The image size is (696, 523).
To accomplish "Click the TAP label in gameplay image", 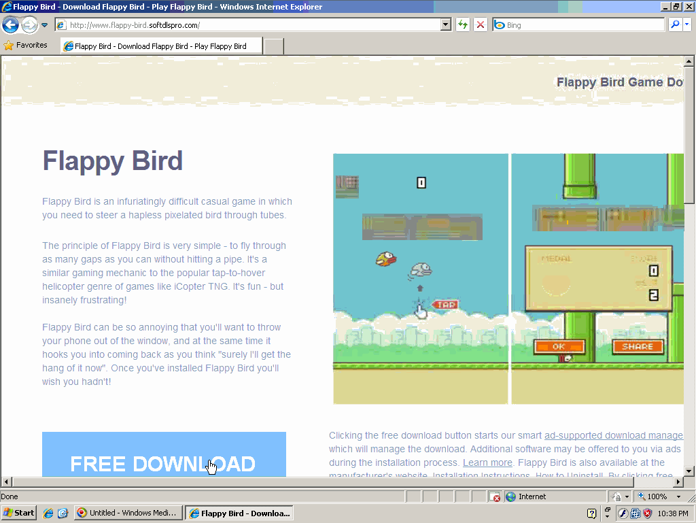I will [445, 305].
